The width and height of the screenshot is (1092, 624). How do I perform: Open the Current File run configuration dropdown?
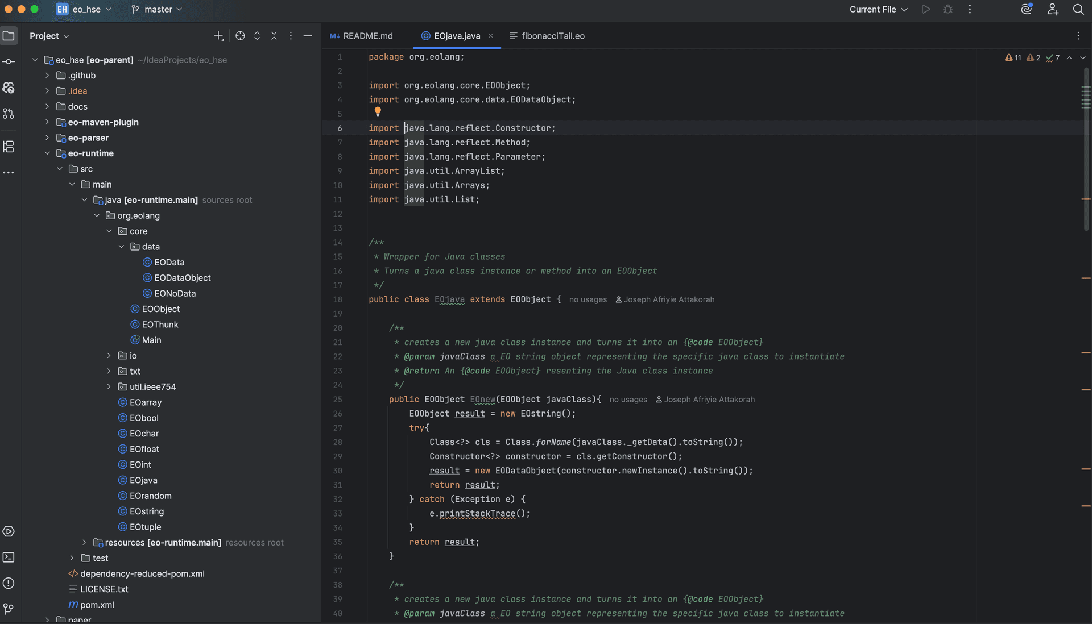pyautogui.click(x=878, y=9)
